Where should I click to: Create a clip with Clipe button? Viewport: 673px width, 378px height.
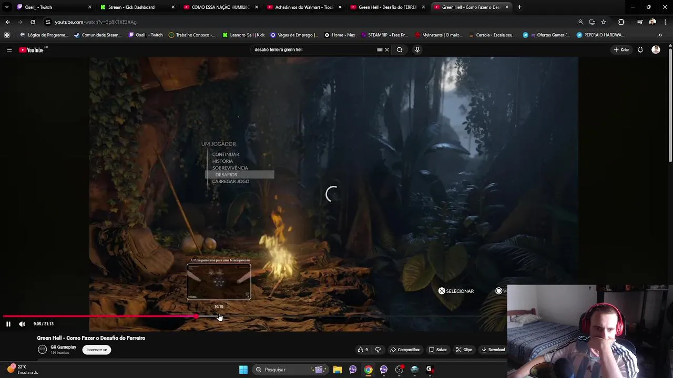464,350
